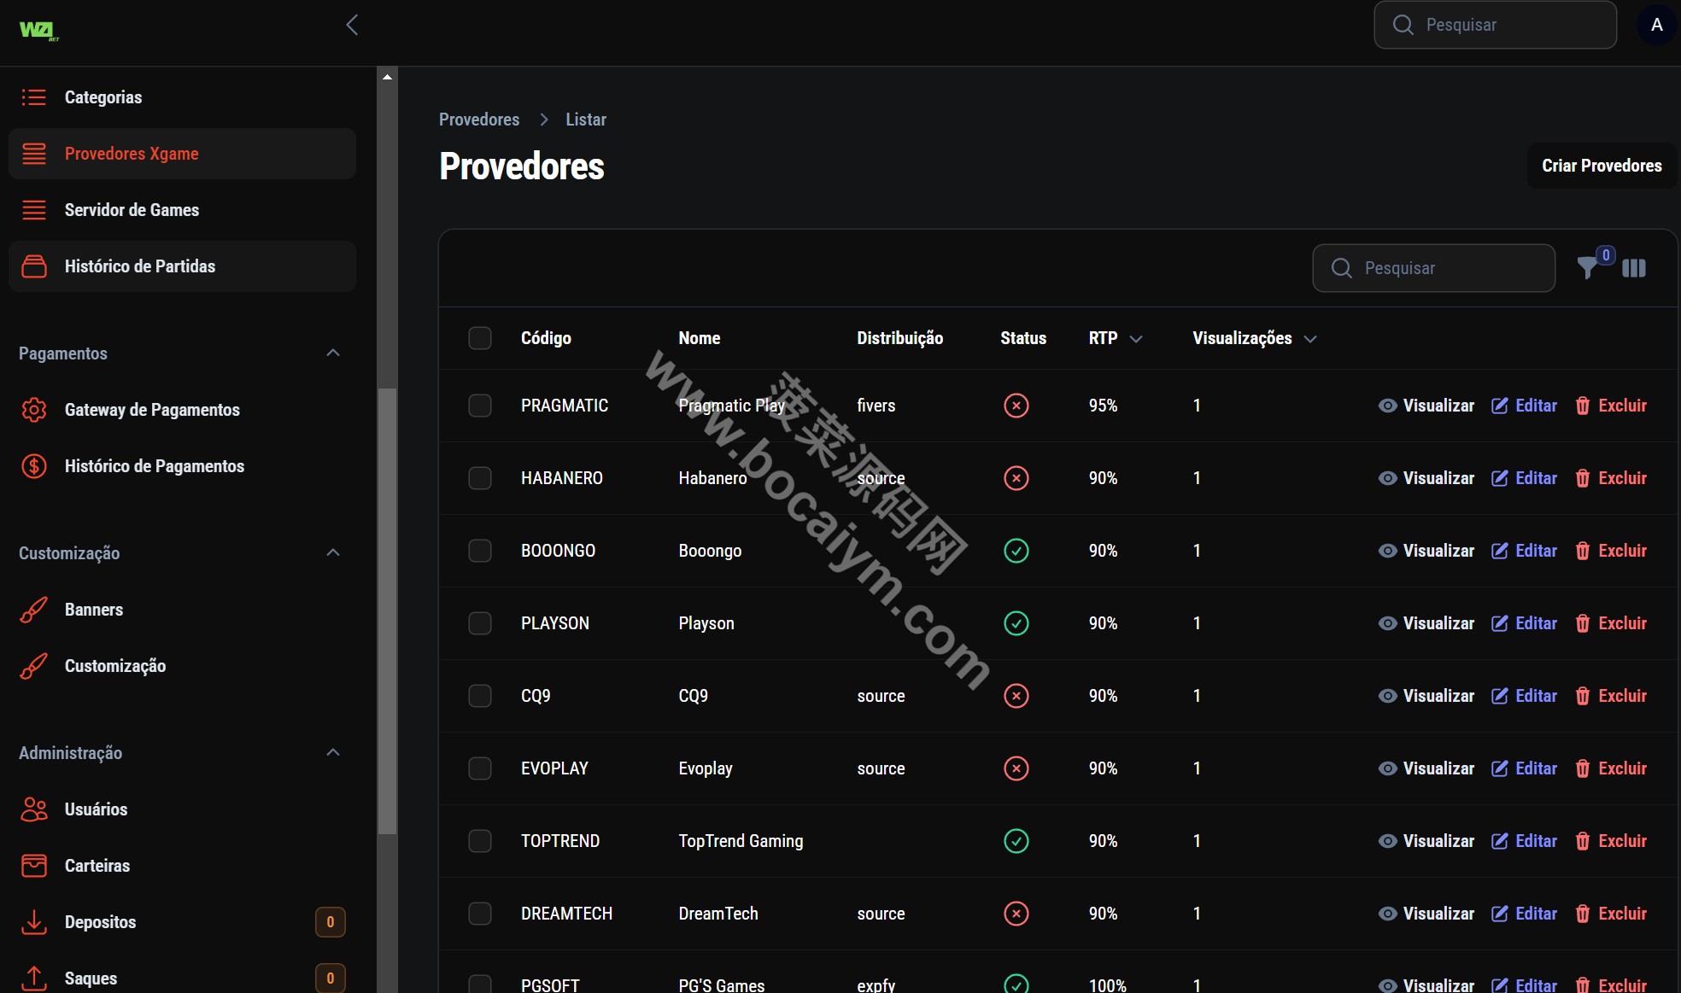Image resolution: width=1681 pixels, height=993 pixels.
Task: Click the green status icon for BOOONGO
Action: tap(1016, 551)
